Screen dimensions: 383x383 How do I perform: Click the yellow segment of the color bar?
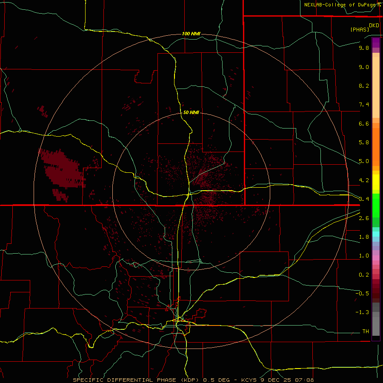pyautogui.click(x=376, y=182)
